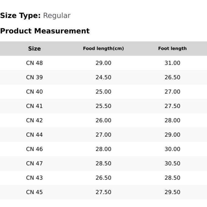Viewport: 207px width, 207px height.
Task: Click the Food length(cm) column header
Action: pyautogui.click(x=103, y=48)
